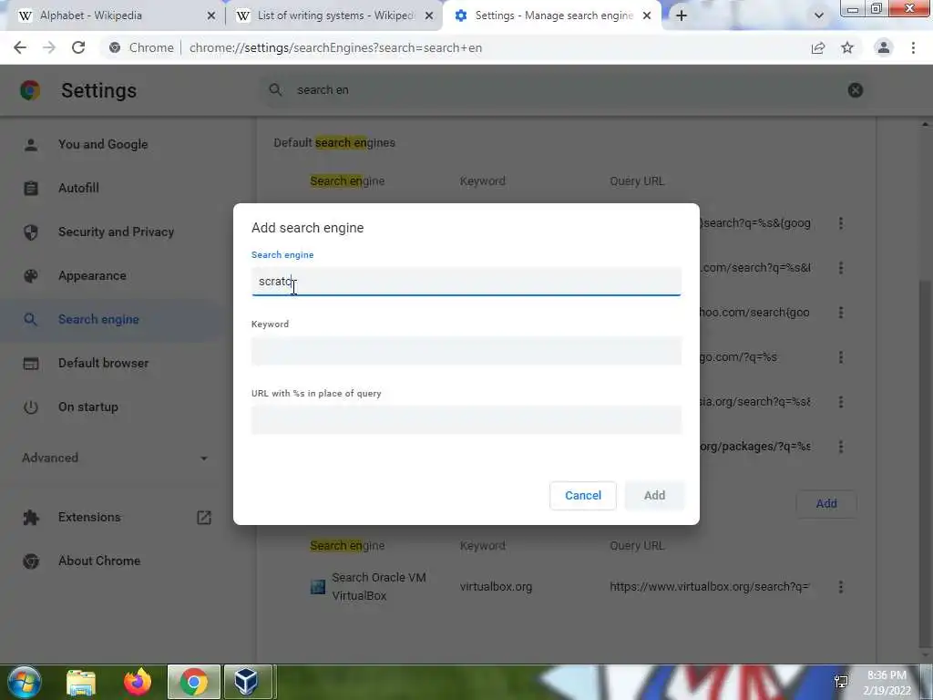Open About Chrome page
Image resolution: width=933 pixels, height=700 pixels.
coord(98,561)
